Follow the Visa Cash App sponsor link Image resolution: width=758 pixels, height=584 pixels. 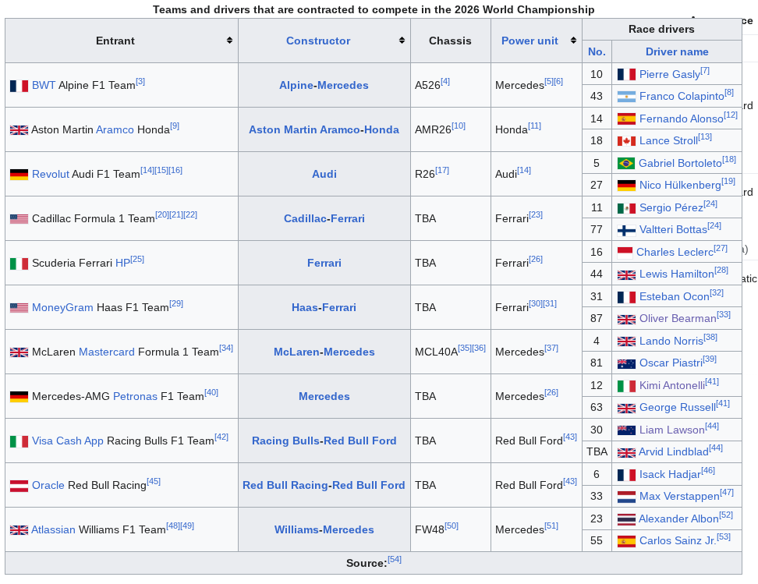[68, 441]
